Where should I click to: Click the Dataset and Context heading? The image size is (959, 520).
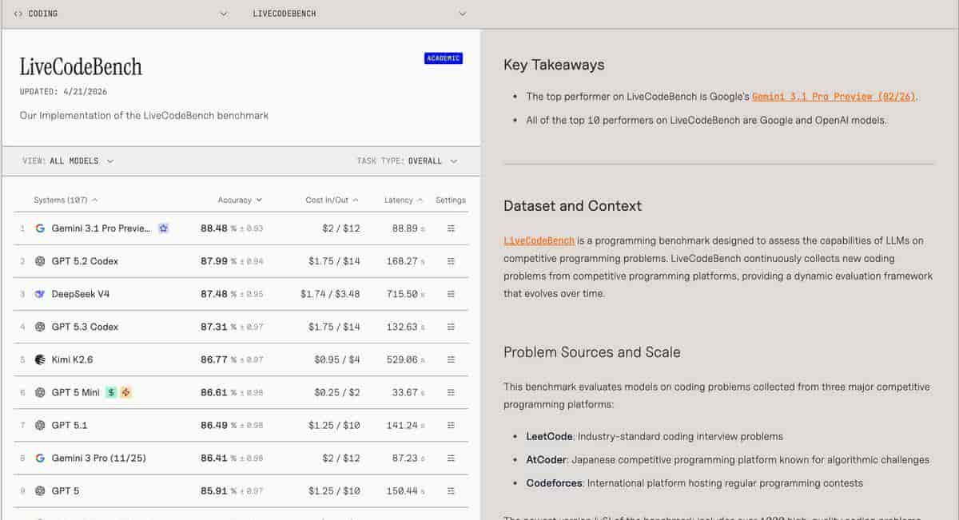point(572,205)
